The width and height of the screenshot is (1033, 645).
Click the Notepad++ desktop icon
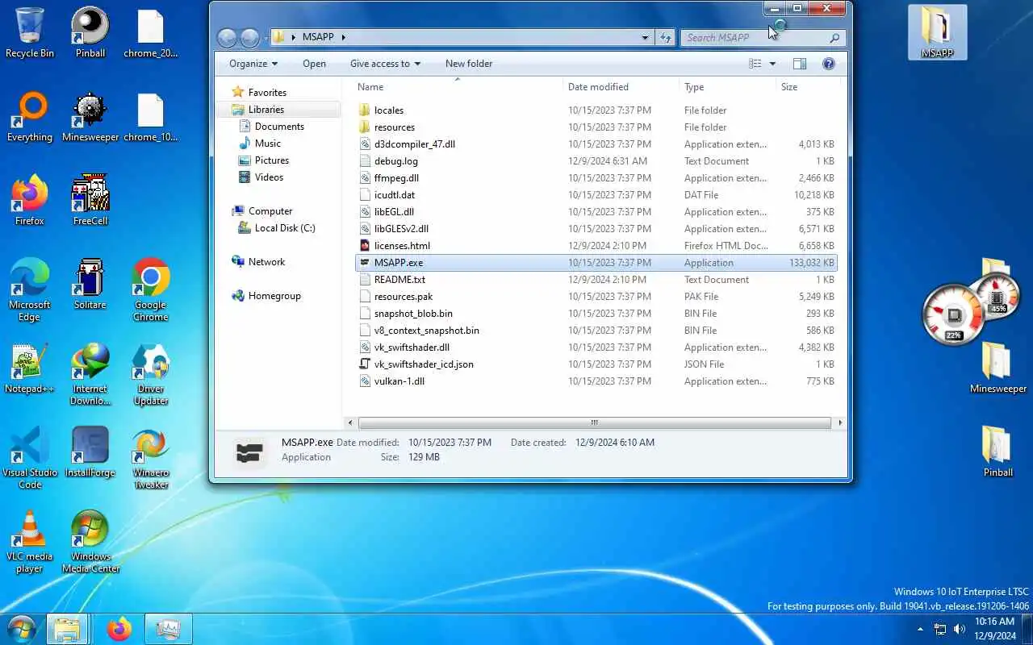30,368
